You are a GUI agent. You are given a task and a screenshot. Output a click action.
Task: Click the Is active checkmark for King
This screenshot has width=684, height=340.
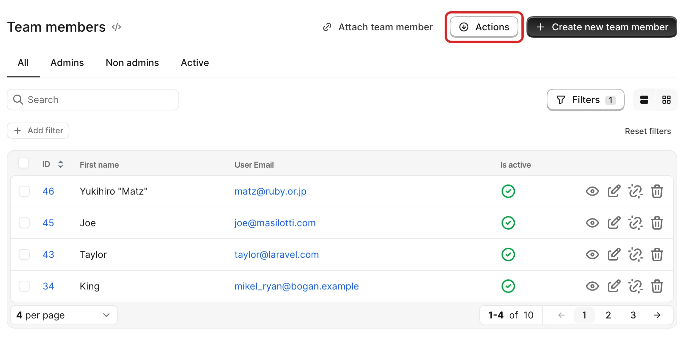point(508,286)
